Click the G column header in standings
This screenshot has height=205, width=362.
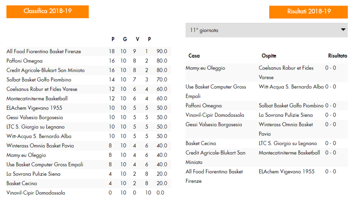click(x=125, y=39)
